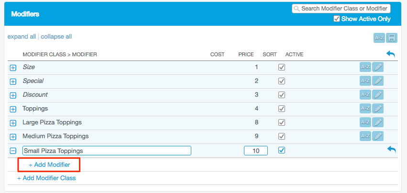Image resolution: width=407 pixels, height=193 pixels.
Task: Click the save disk icon in the header row
Action: point(392,38)
